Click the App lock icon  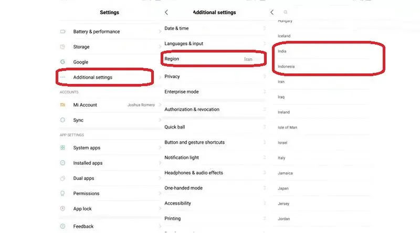coord(62,209)
